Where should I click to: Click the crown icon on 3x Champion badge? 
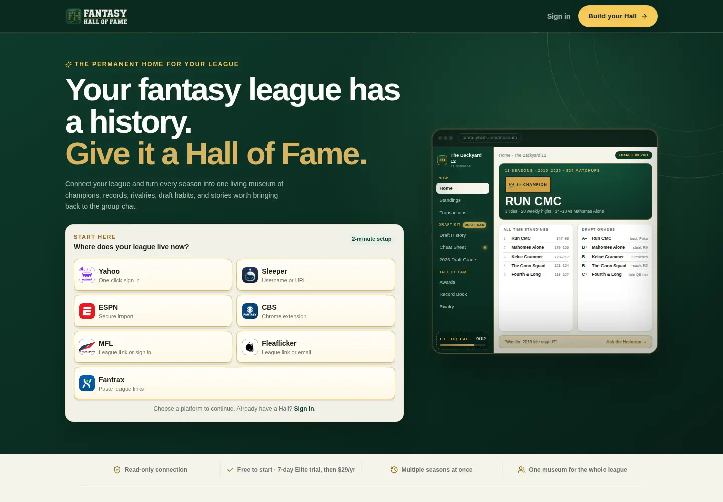[512, 185]
